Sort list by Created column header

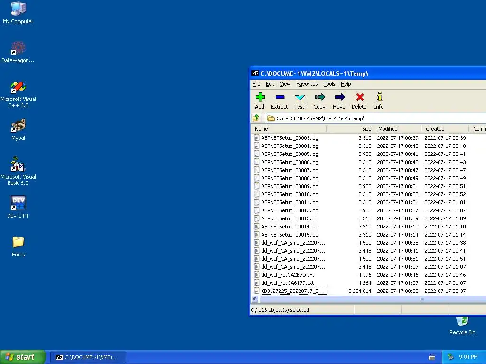[445, 129]
